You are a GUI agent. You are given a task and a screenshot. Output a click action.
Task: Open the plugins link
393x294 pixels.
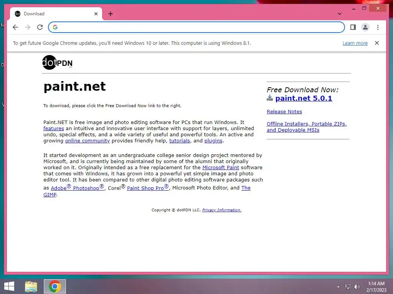[213, 141]
